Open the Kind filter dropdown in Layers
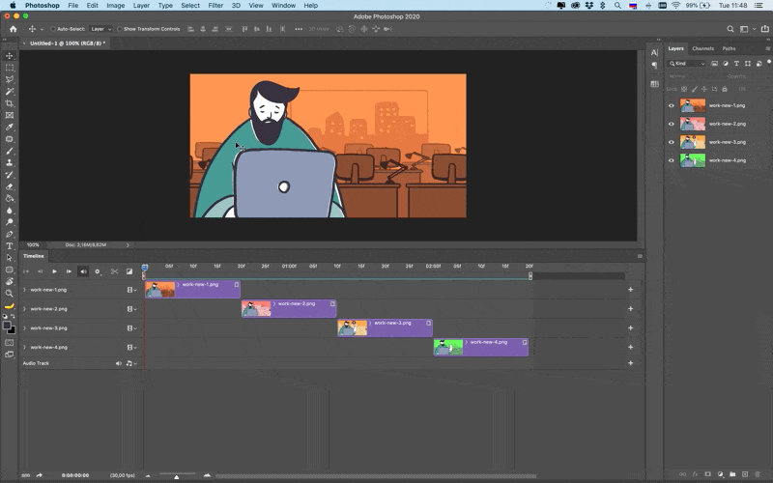773x483 pixels. 687,64
